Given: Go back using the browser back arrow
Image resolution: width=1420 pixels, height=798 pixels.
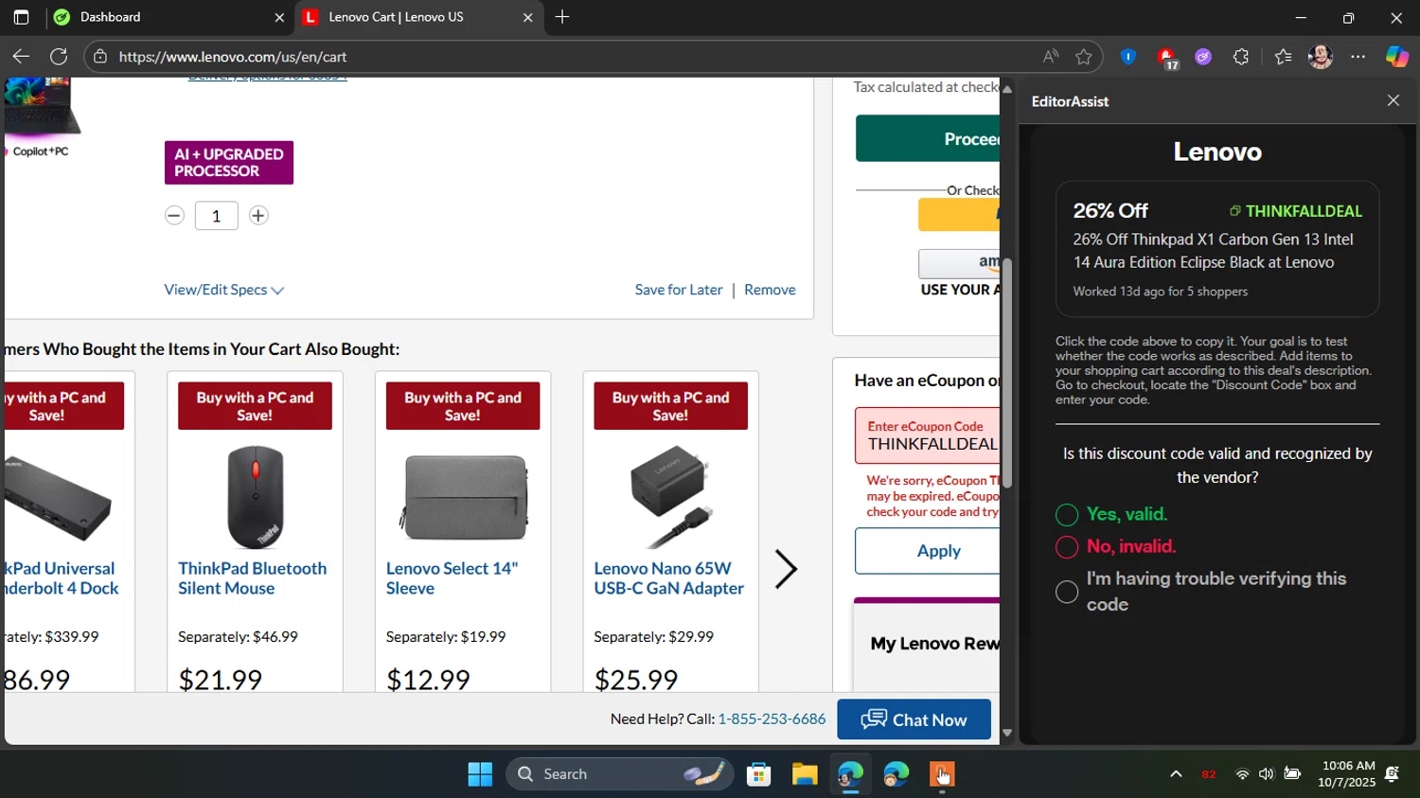Looking at the screenshot, I should (x=21, y=57).
